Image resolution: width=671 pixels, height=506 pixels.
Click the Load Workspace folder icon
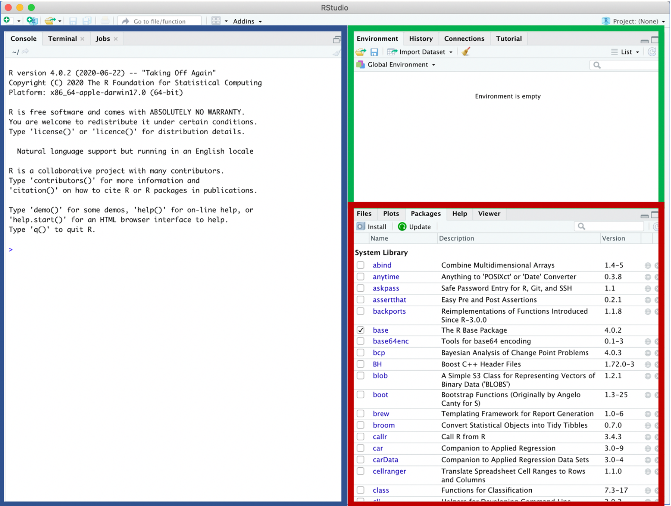[361, 52]
